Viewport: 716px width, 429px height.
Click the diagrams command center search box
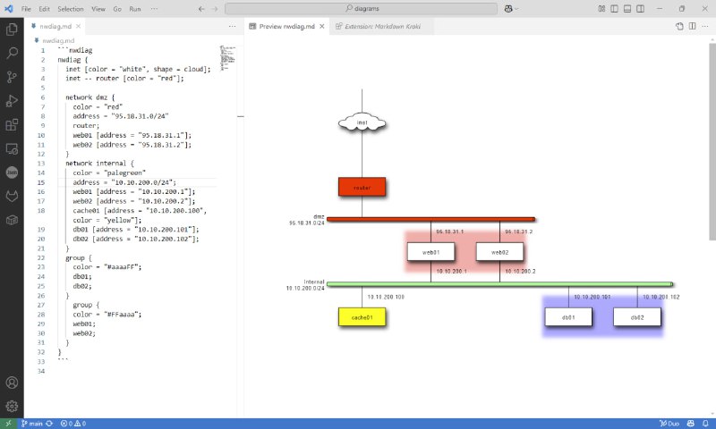[362, 9]
